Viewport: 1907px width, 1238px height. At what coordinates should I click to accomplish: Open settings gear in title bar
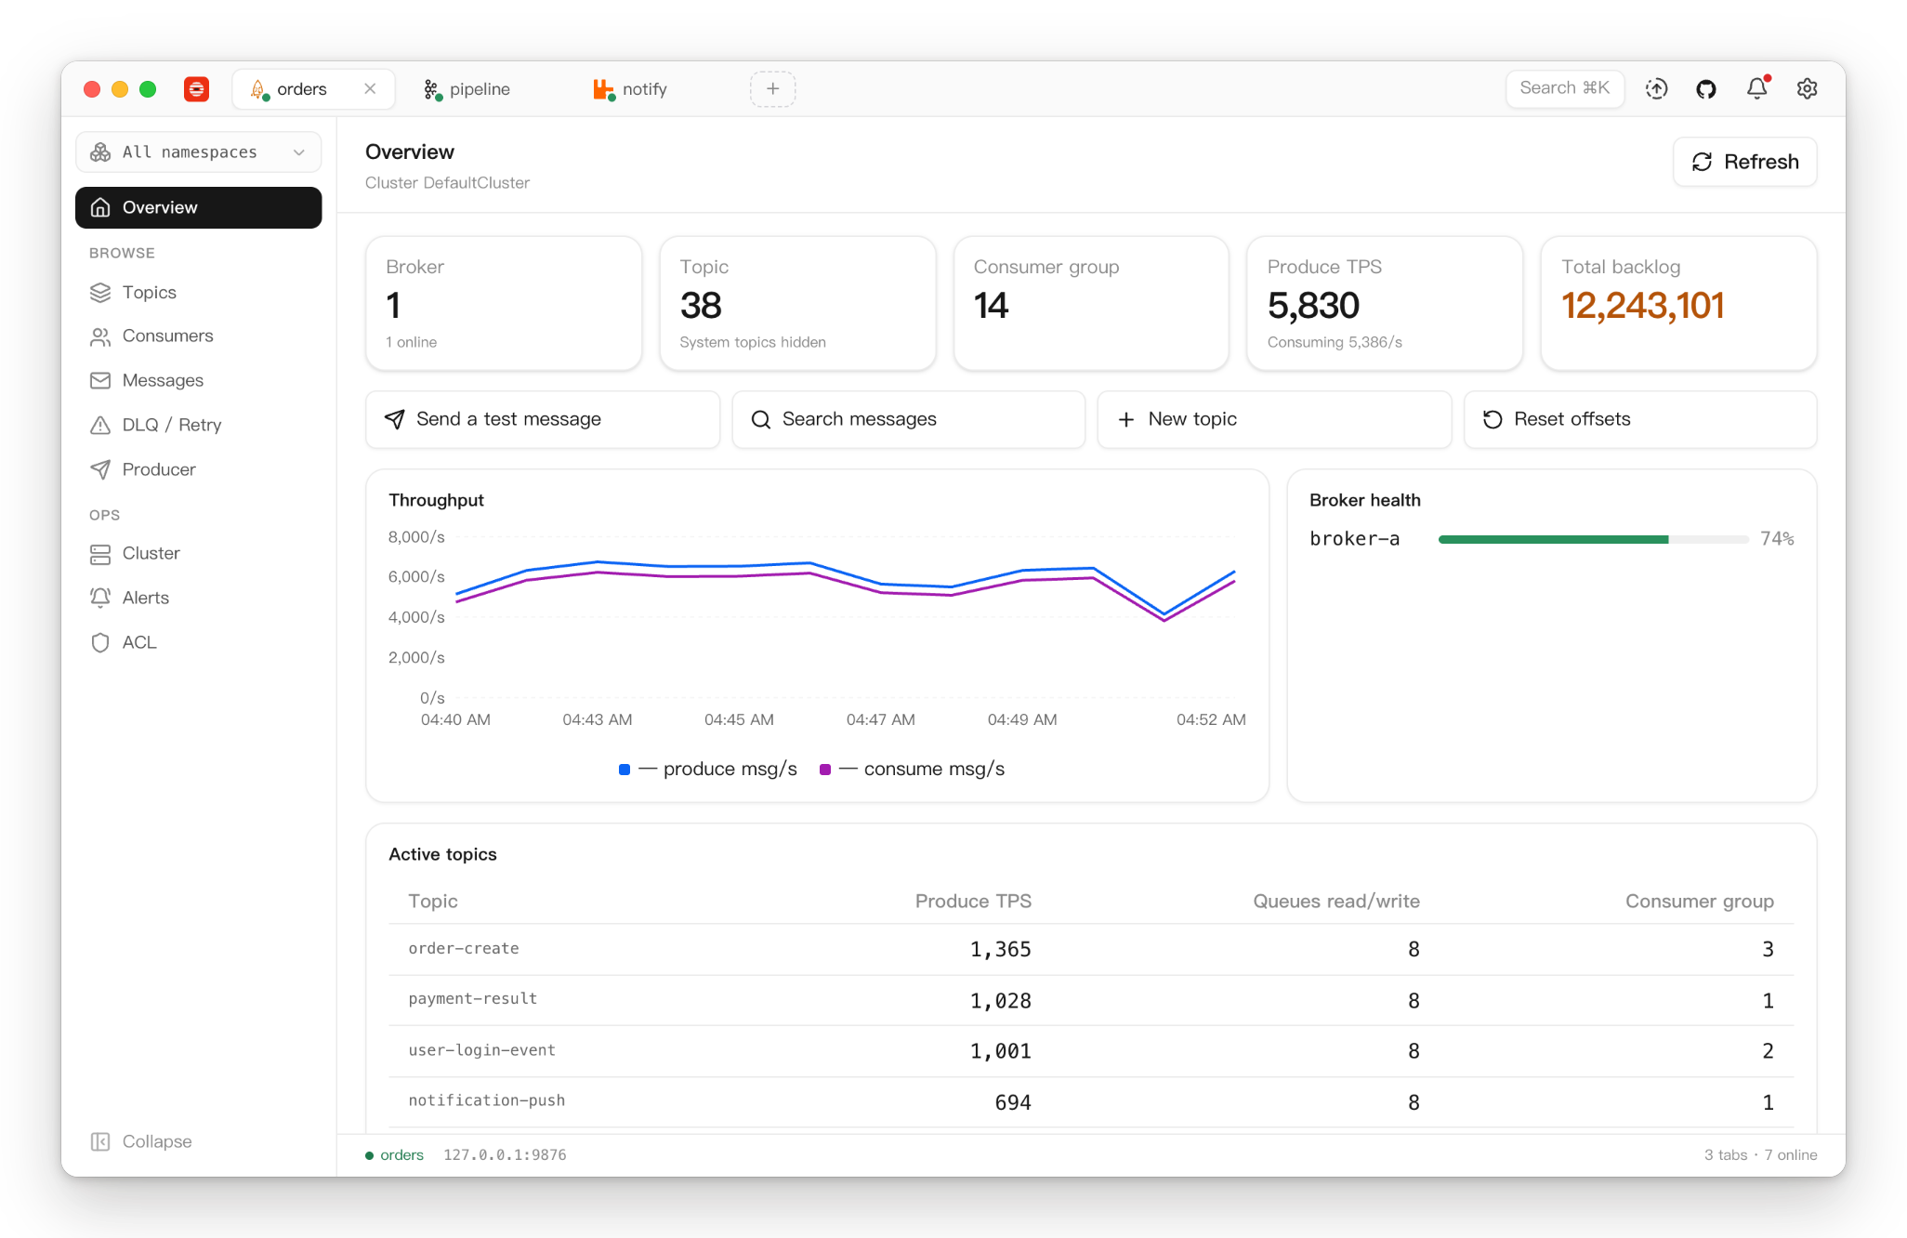click(x=1807, y=88)
